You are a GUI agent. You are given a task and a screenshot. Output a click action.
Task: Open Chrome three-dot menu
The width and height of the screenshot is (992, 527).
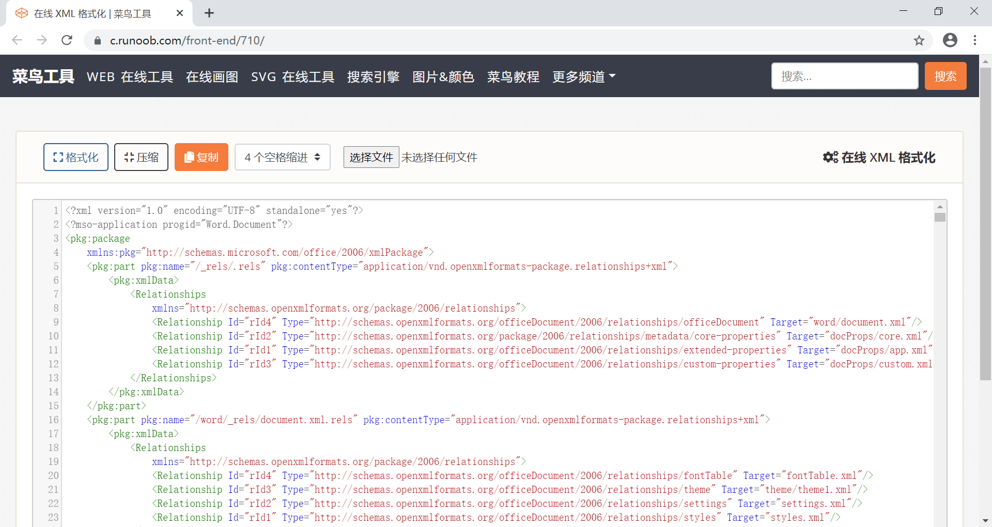pos(974,40)
